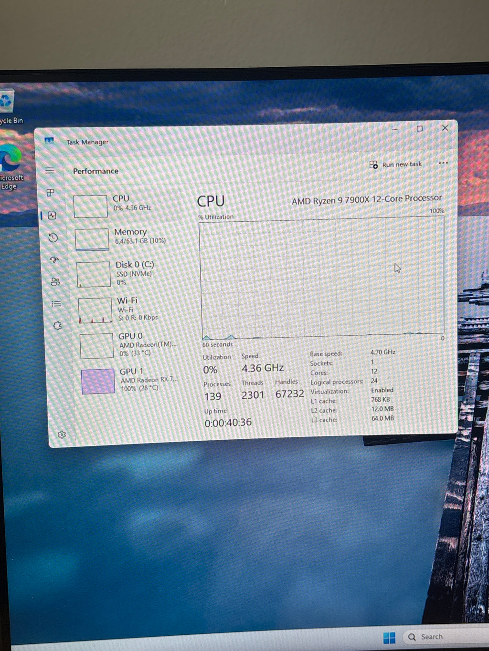
Task: Open the App history icon in sidebar
Action: coord(53,238)
